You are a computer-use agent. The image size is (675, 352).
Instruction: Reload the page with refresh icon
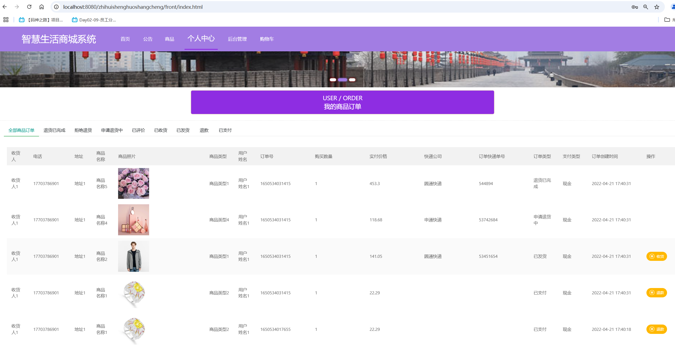click(29, 7)
